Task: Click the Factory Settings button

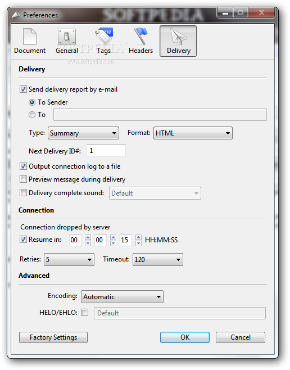Action: (53, 337)
